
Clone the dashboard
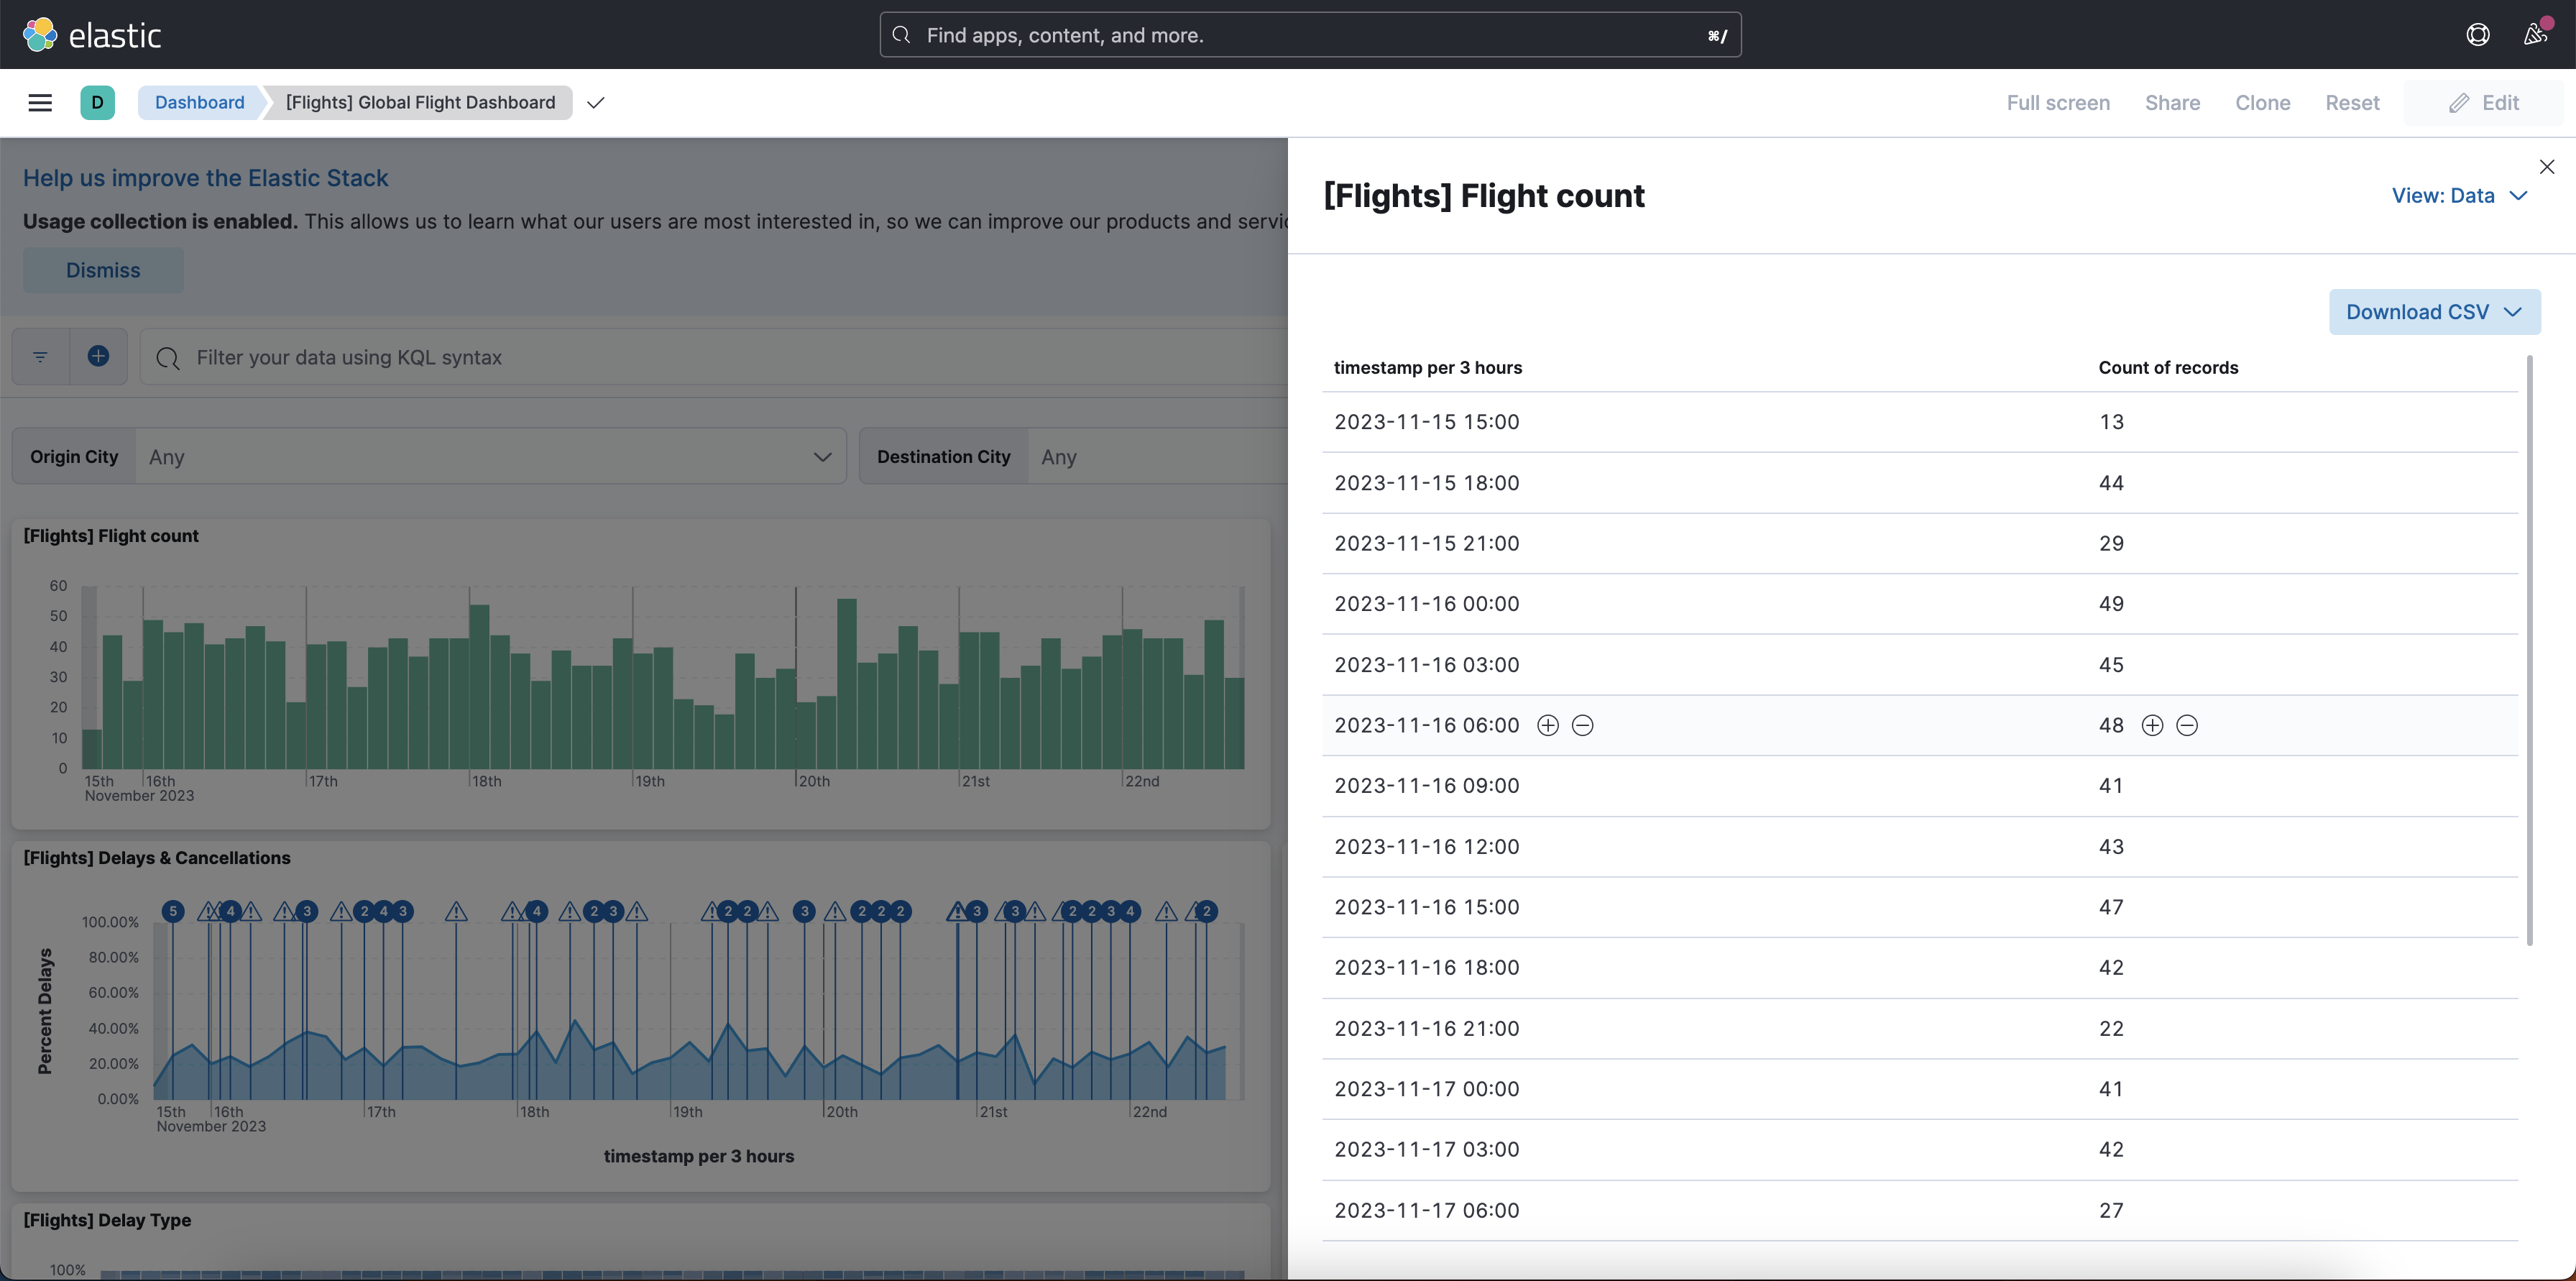[x=2262, y=103]
